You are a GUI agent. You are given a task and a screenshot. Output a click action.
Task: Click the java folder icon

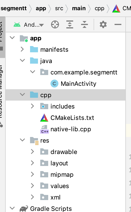point(34,61)
